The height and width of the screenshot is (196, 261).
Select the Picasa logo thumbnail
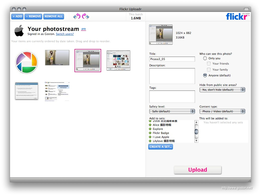27,63
